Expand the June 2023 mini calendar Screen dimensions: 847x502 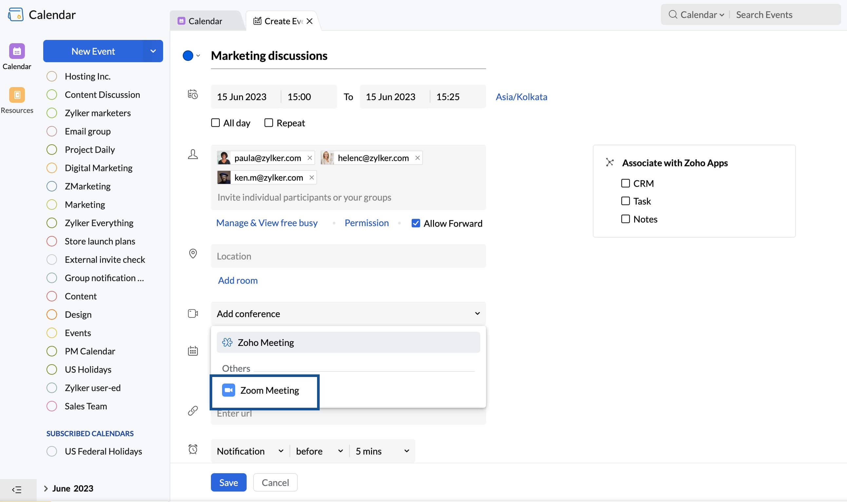46,489
